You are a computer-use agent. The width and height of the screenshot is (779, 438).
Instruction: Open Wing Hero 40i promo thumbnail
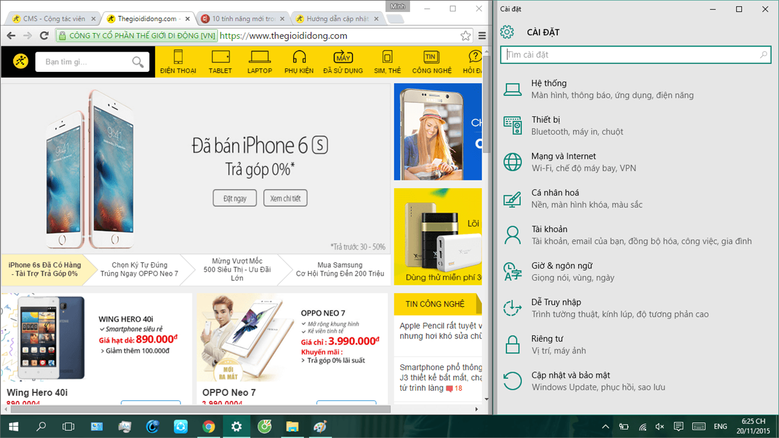[x=96, y=337]
